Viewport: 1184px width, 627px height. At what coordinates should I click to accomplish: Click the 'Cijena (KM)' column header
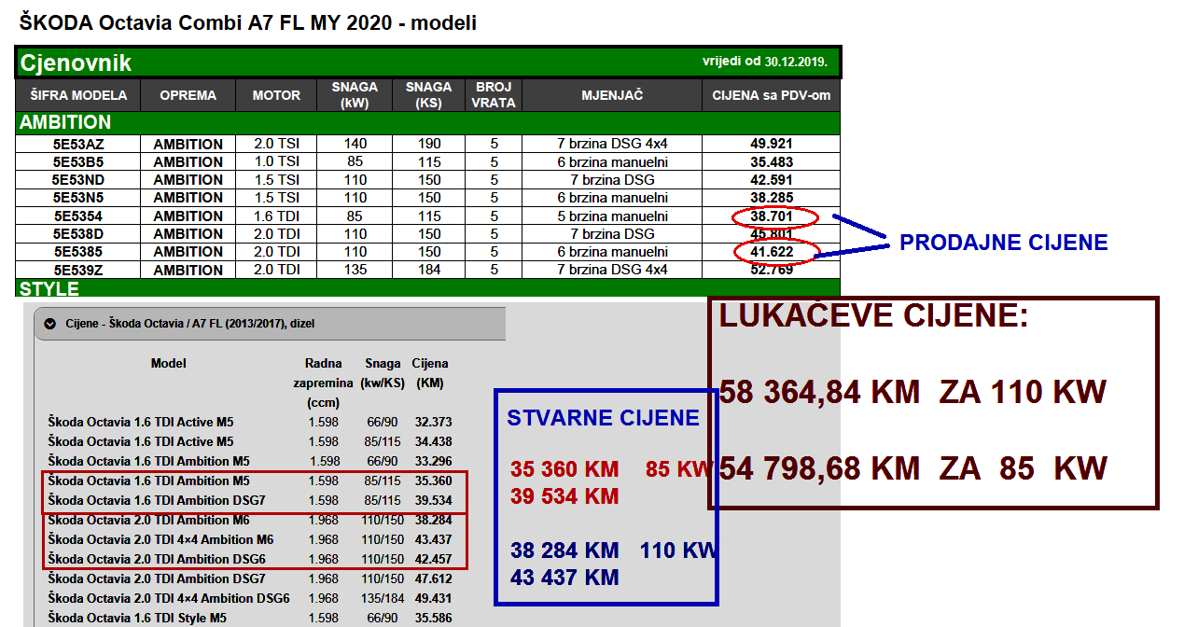click(430, 373)
